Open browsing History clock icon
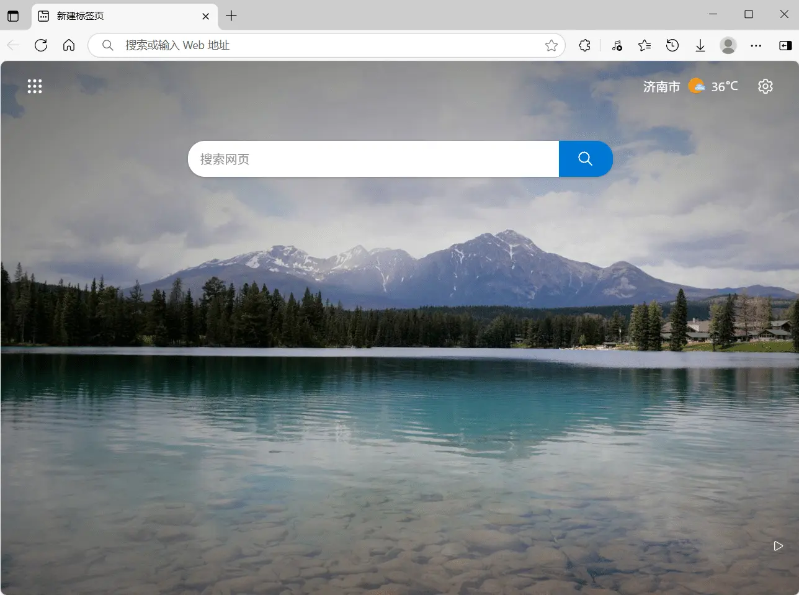 [x=672, y=45]
